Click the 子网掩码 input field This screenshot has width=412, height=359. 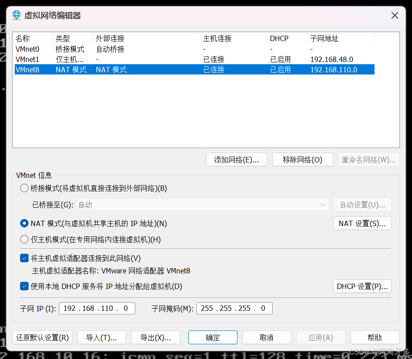(234, 308)
